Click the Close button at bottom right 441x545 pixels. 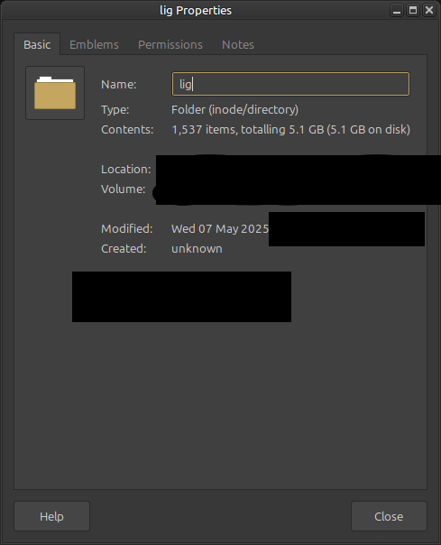389,516
